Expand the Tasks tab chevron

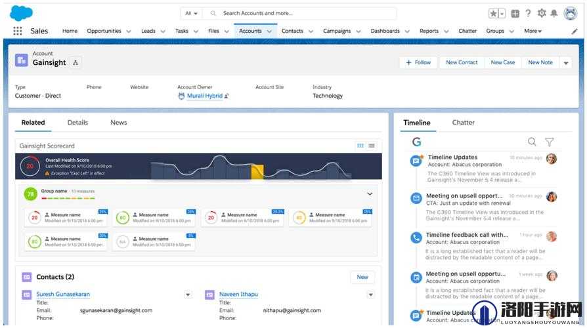pyautogui.click(x=196, y=31)
